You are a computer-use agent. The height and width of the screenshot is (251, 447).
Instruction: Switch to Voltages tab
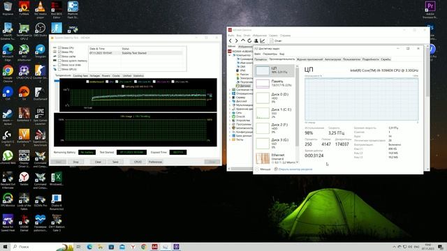click(95, 76)
